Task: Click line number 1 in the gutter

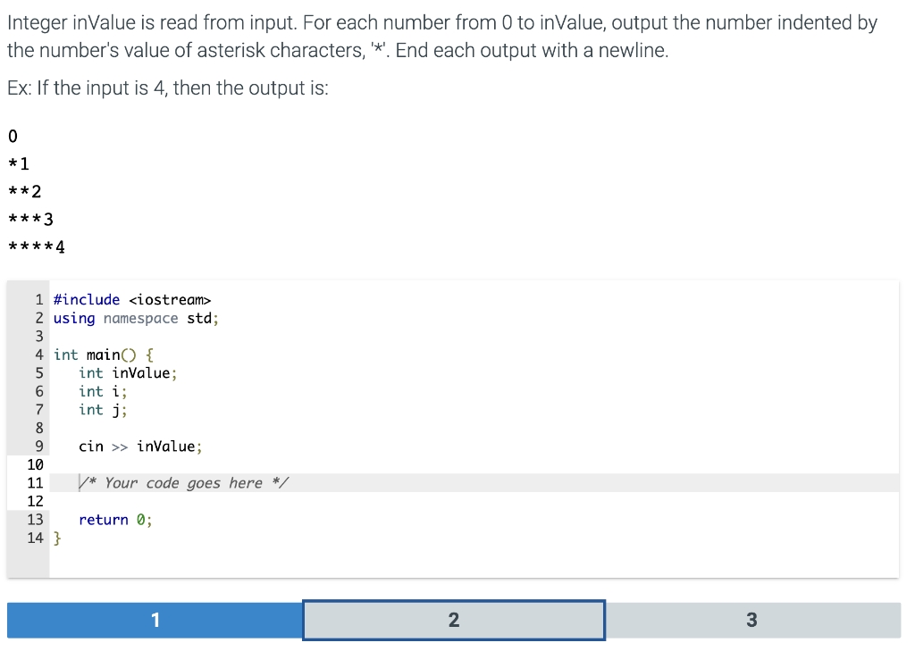Action: tap(38, 299)
